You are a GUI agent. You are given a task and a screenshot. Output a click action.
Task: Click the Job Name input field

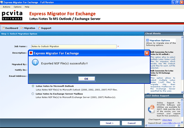[x=74, y=46]
